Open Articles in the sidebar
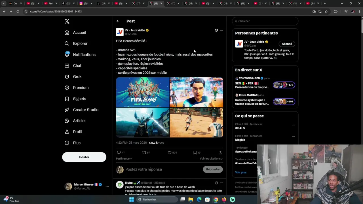363x204 pixels. 75,121
